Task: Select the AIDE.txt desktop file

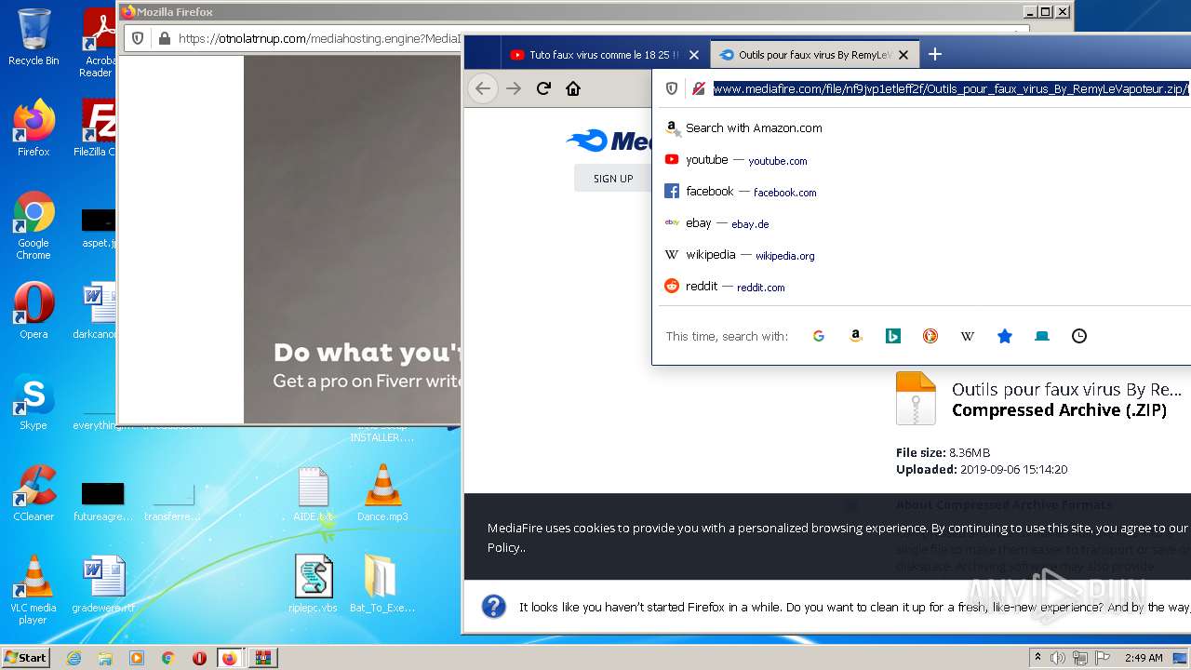Action: pos(314,493)
